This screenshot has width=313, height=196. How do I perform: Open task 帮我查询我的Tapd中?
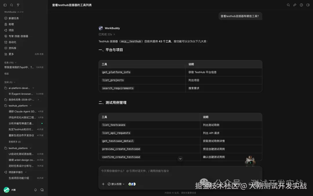tap(19, 67)
